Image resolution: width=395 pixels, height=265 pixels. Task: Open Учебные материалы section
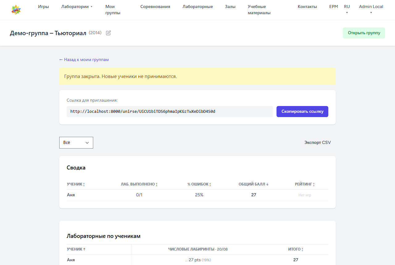pos(259,10)
